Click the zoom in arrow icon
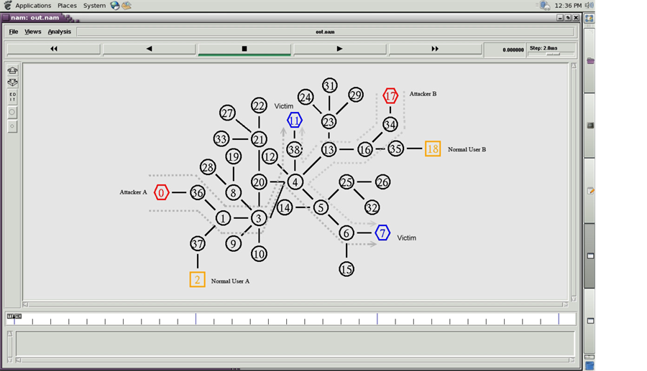This screenshot has width=647, height=371. click(x=13, y=71)
